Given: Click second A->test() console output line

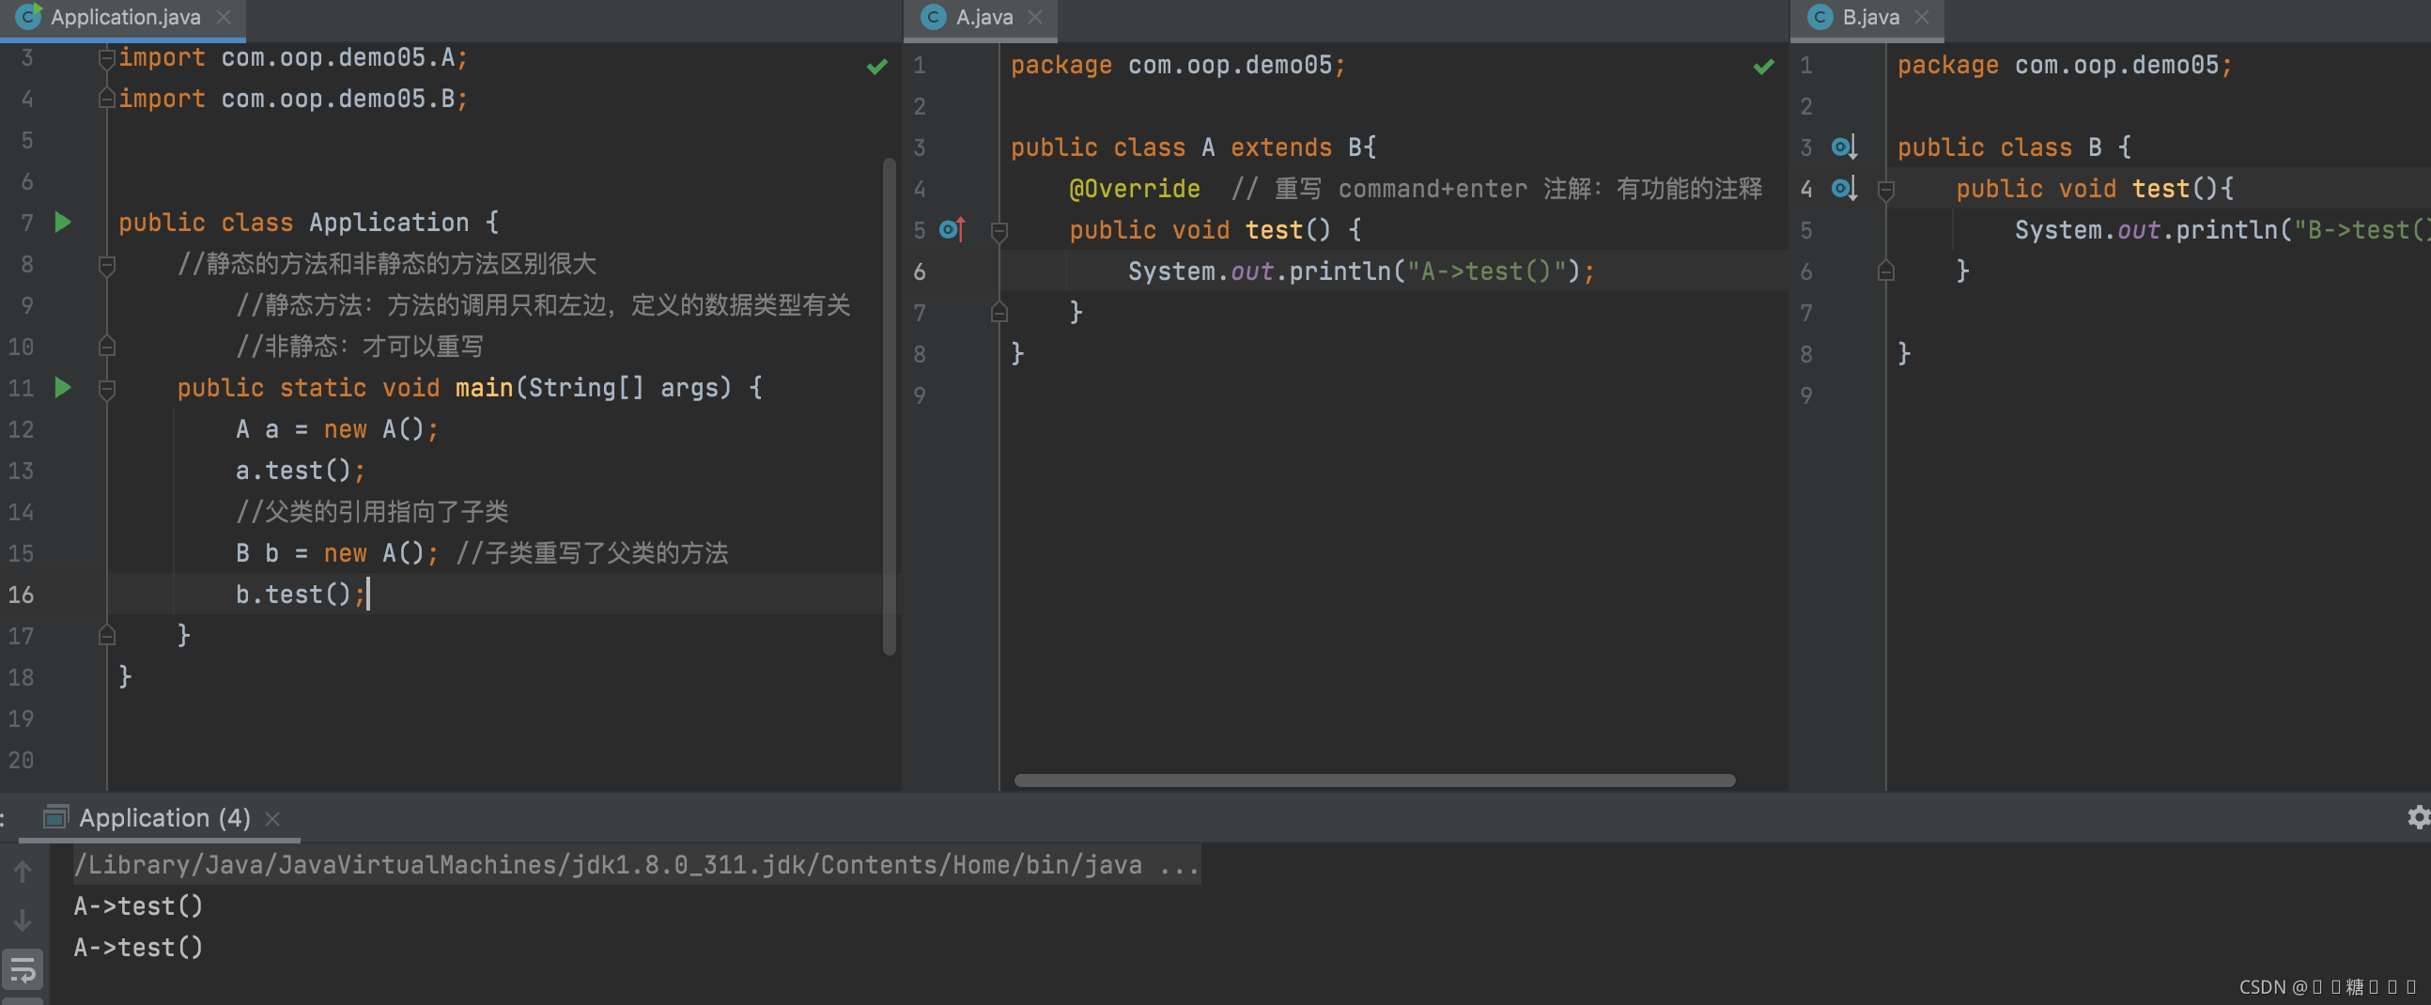Looking at the screenshot, I should click(x=139, y=948).
